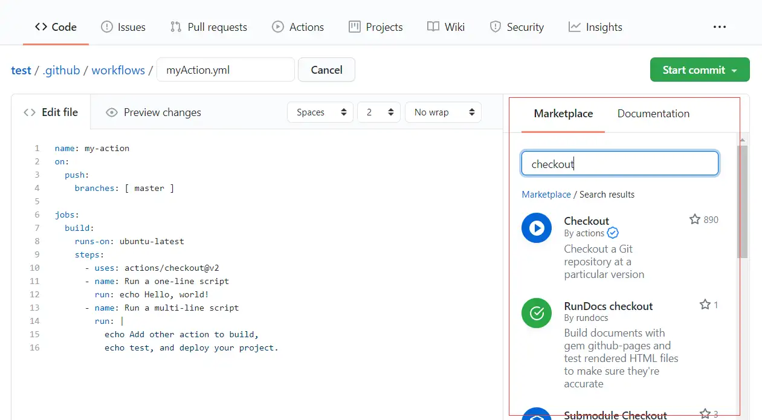The width and height of the screenshot is (762, 420).
Task: Switch to the Documentation tab
Action: 653,114
